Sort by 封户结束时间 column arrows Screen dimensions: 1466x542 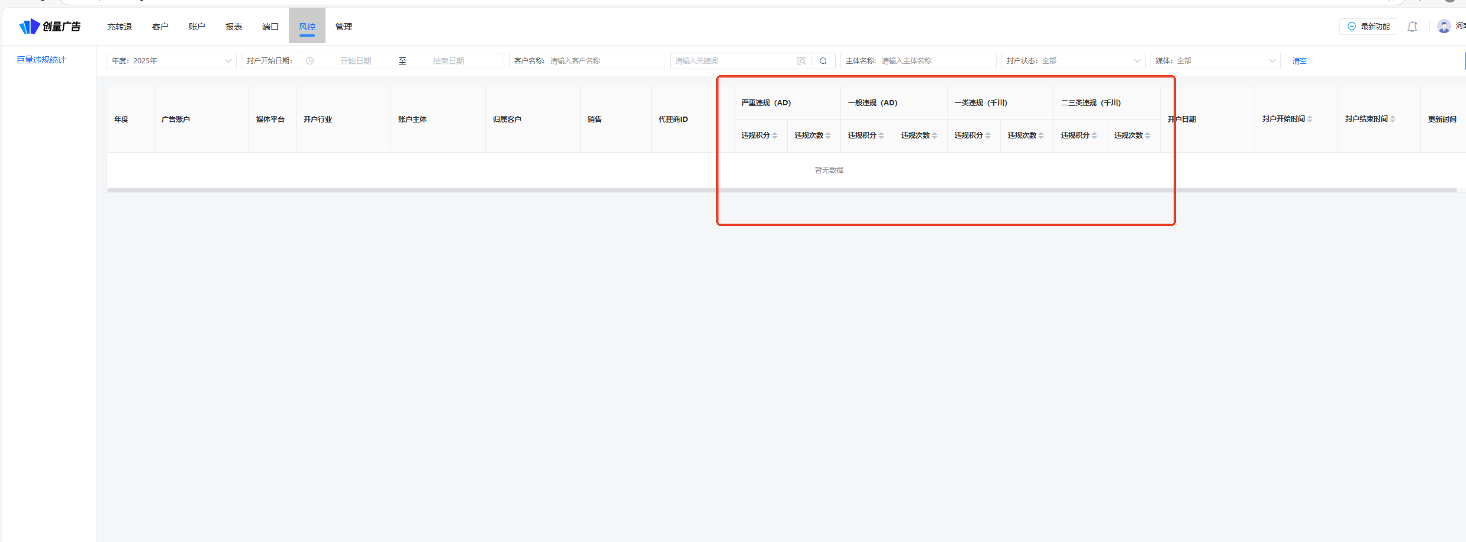pyautogui.click(x=1393, y=119)
